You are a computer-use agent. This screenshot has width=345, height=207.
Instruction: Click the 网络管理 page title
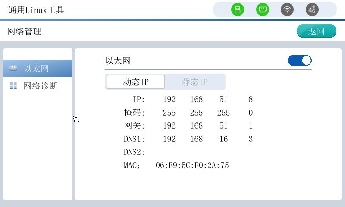tap(24, 31)
